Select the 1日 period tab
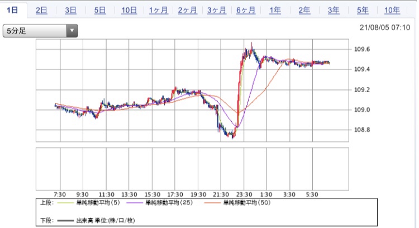The height and width of the screenshot is (228, 419). click(x=12, y=10)
